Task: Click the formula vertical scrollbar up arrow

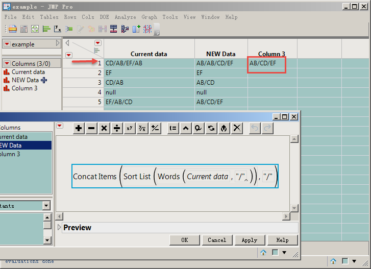Action: coord(294,139)
